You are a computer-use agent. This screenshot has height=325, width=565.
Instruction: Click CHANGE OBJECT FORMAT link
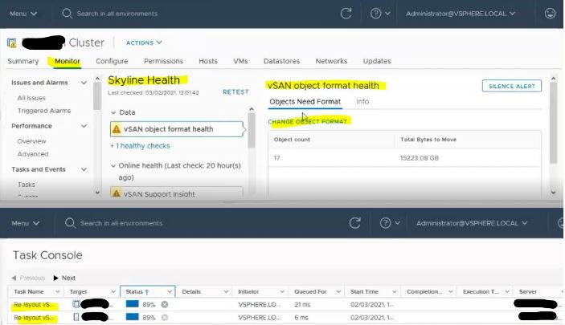tap(307, 122)
